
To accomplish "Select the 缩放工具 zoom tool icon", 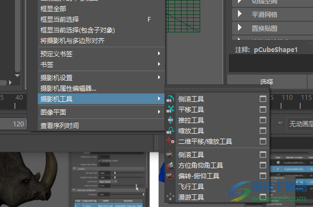I will (x=170, y=131).
